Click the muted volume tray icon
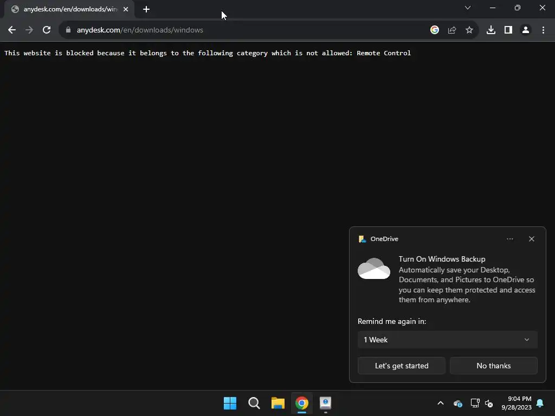555x416 pixels. 489,403
